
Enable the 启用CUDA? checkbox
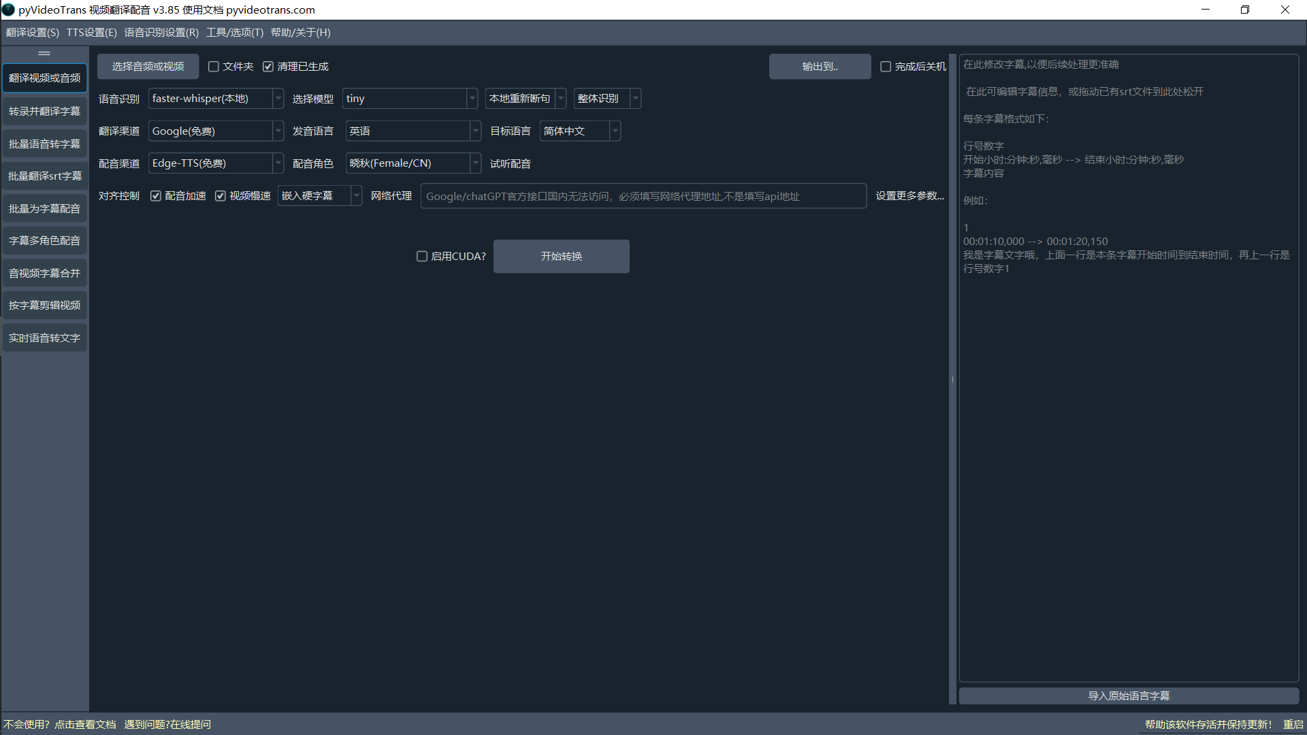coord(422,257)
